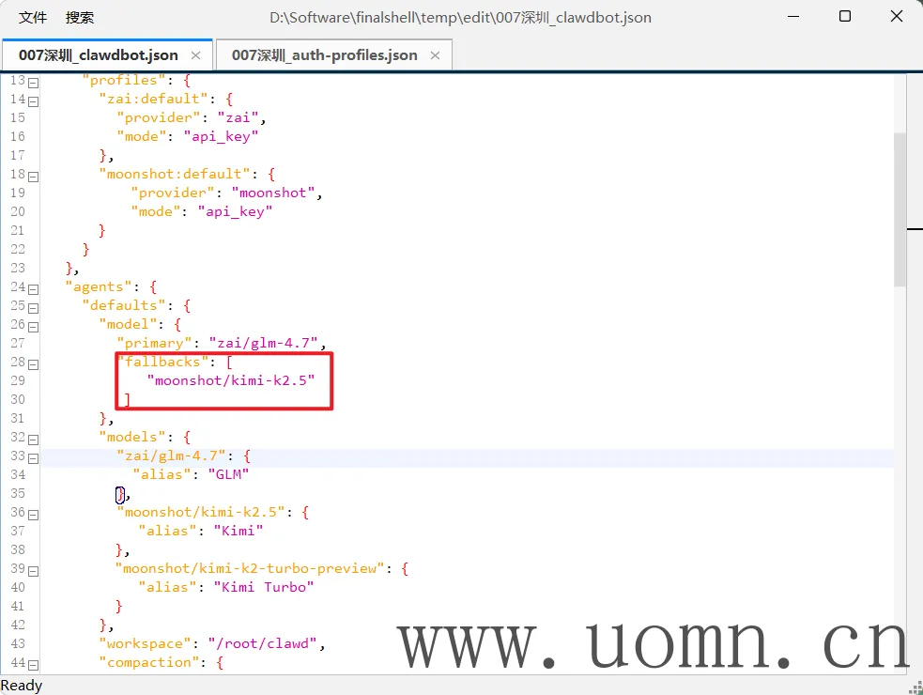This screenshot has height=695, width=923.
Task: Fold the "moonshot:default" block at line 18
Action: tap(34, 176)
